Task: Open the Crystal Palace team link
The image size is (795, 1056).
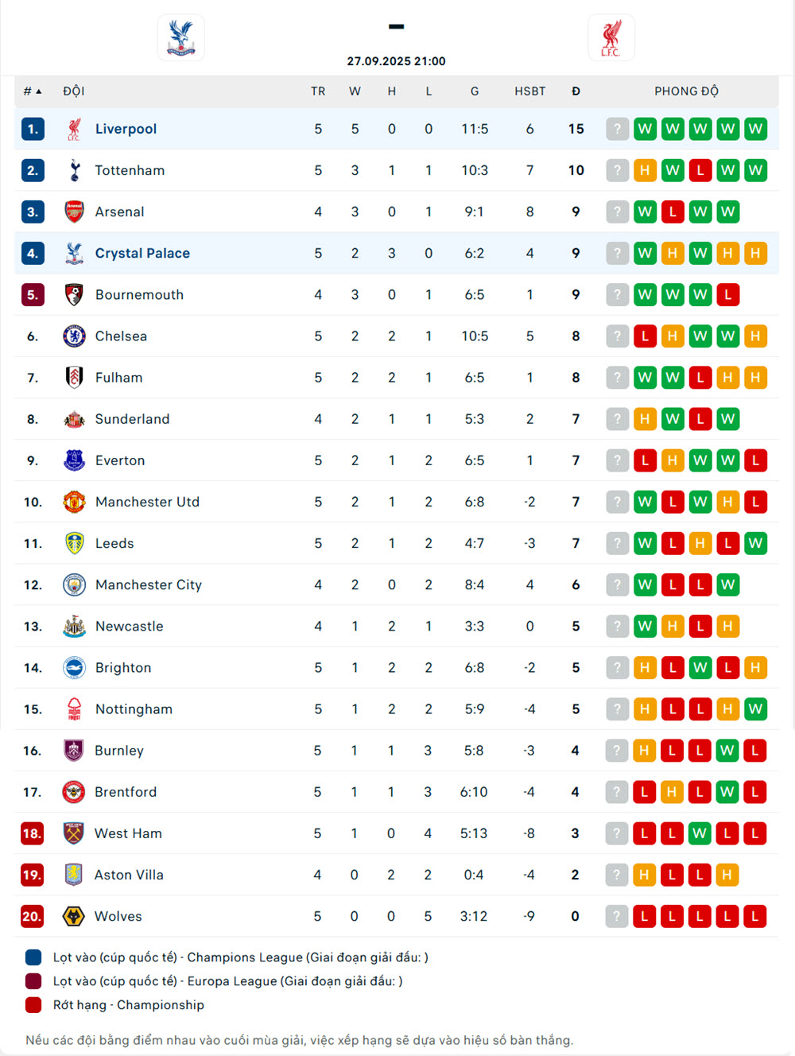Action: tap(142, 253)
